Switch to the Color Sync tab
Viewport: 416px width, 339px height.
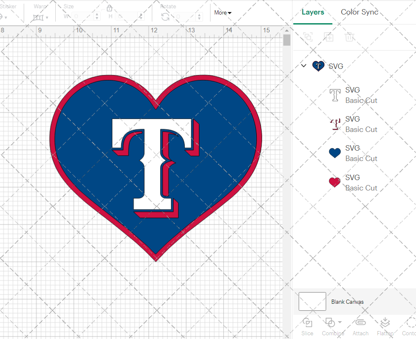359,12
